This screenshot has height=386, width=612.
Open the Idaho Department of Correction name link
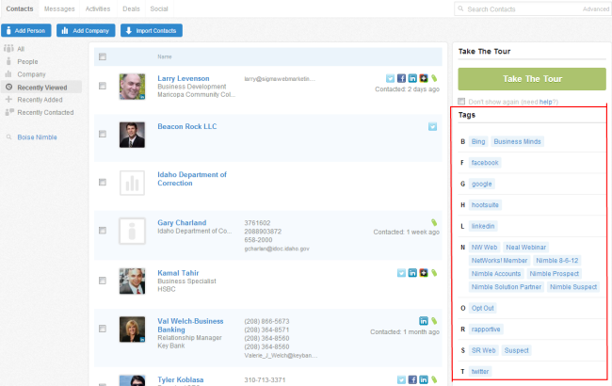pos(192,179)
